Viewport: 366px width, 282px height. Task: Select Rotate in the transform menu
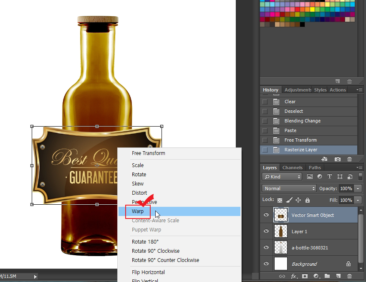(179, 175)
